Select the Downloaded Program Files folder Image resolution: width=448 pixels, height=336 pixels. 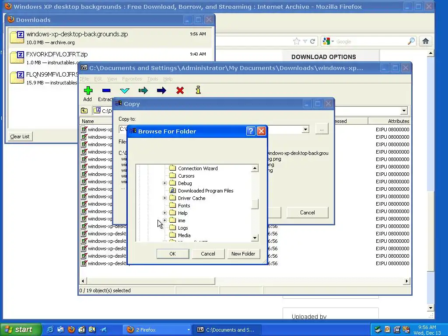pyautogui.click(x=206, y=191)
